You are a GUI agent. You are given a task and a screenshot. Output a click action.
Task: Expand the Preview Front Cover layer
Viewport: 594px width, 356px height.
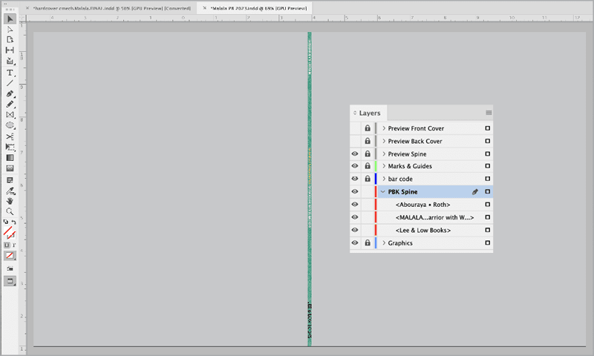(384, 128)
